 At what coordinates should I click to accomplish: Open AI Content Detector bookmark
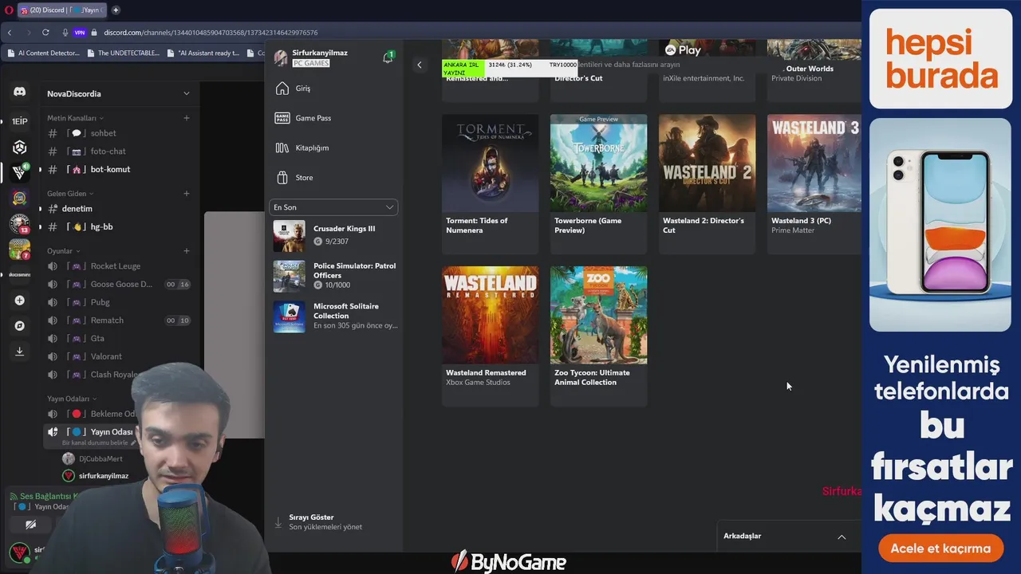[x=43, y=53]
